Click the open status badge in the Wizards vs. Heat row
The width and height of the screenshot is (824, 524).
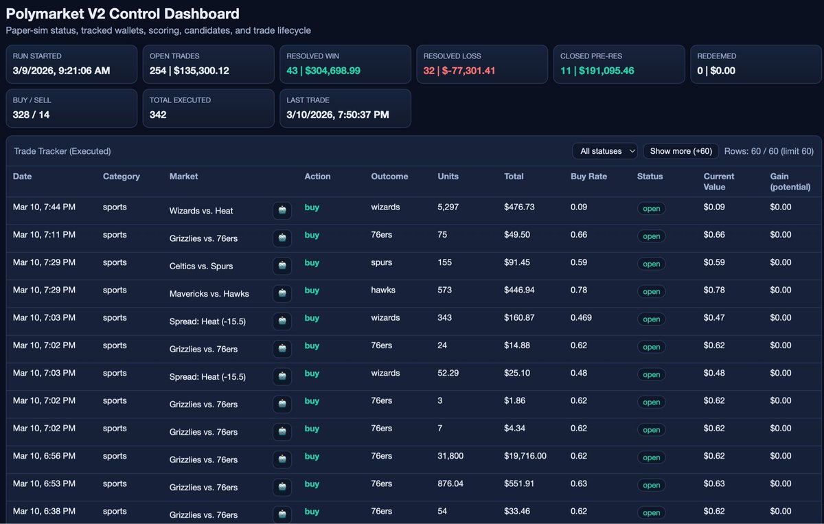(652, 208)
